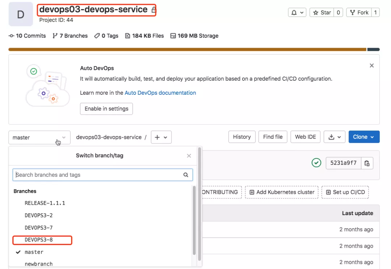
Task: Click the dropdown panel outer scrollbar
Action: point(199,204)
